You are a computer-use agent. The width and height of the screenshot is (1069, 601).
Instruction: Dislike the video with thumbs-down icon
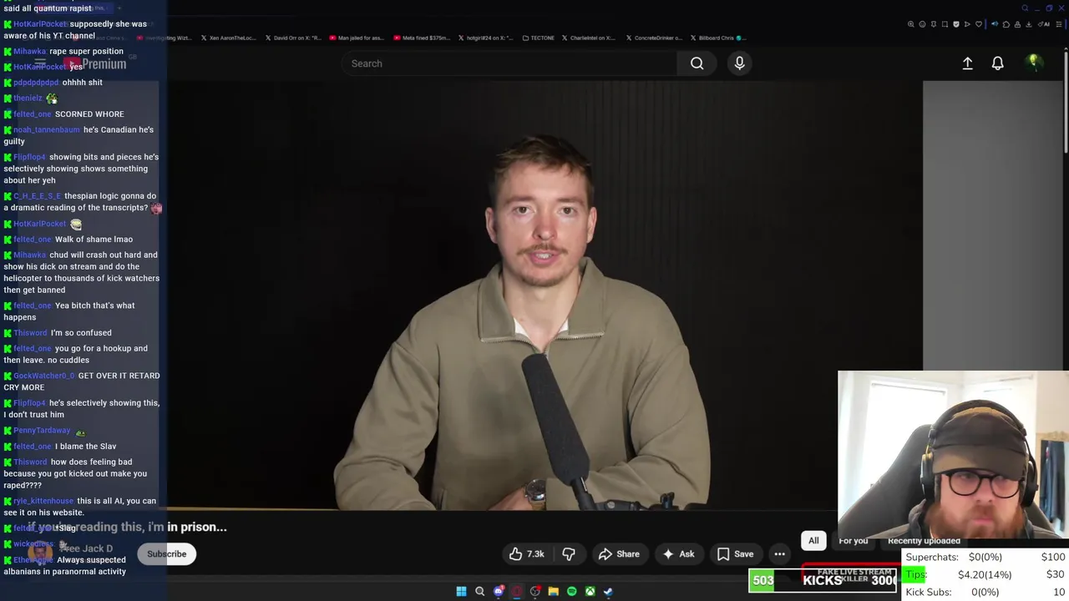(569, 553)
